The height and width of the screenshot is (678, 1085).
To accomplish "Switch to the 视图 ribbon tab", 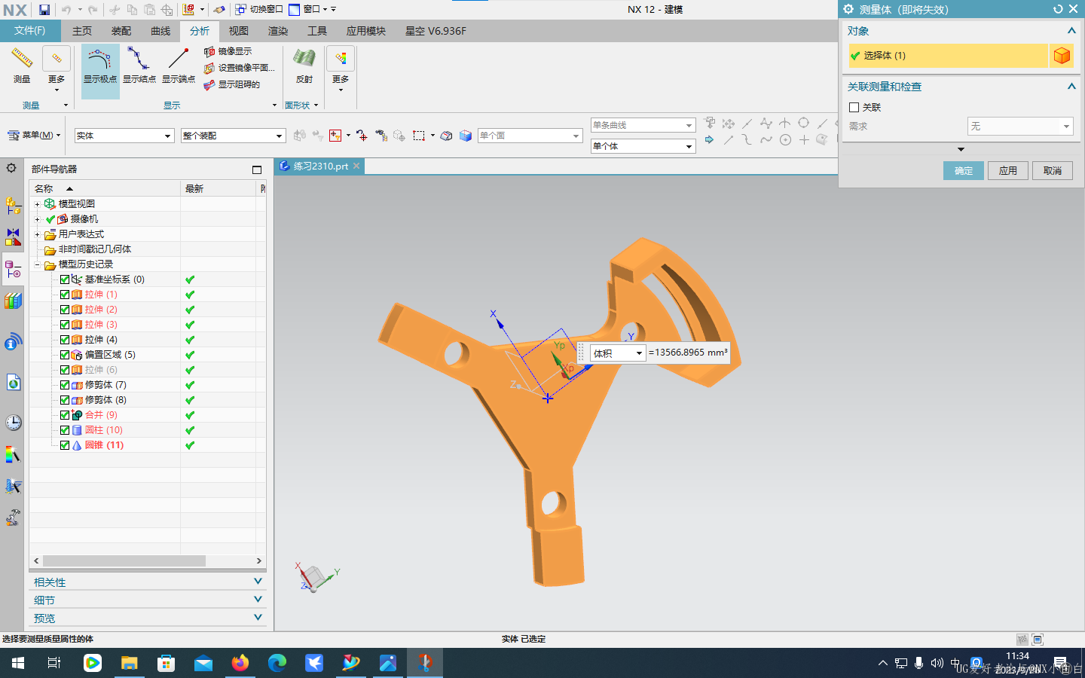I will (239, 31).
